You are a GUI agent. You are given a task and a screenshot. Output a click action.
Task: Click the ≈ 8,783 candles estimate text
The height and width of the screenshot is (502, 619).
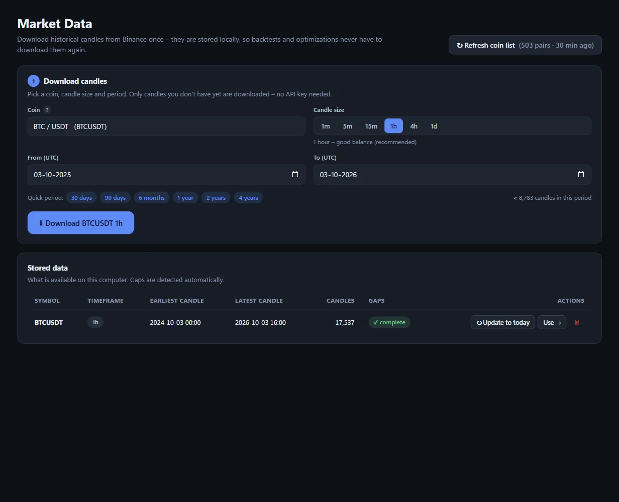coord(552,198)
